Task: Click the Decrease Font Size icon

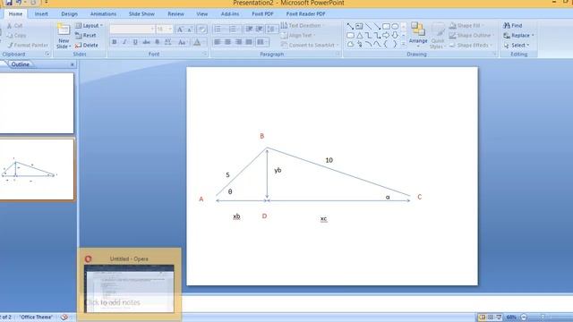Action: pos(190,30)
